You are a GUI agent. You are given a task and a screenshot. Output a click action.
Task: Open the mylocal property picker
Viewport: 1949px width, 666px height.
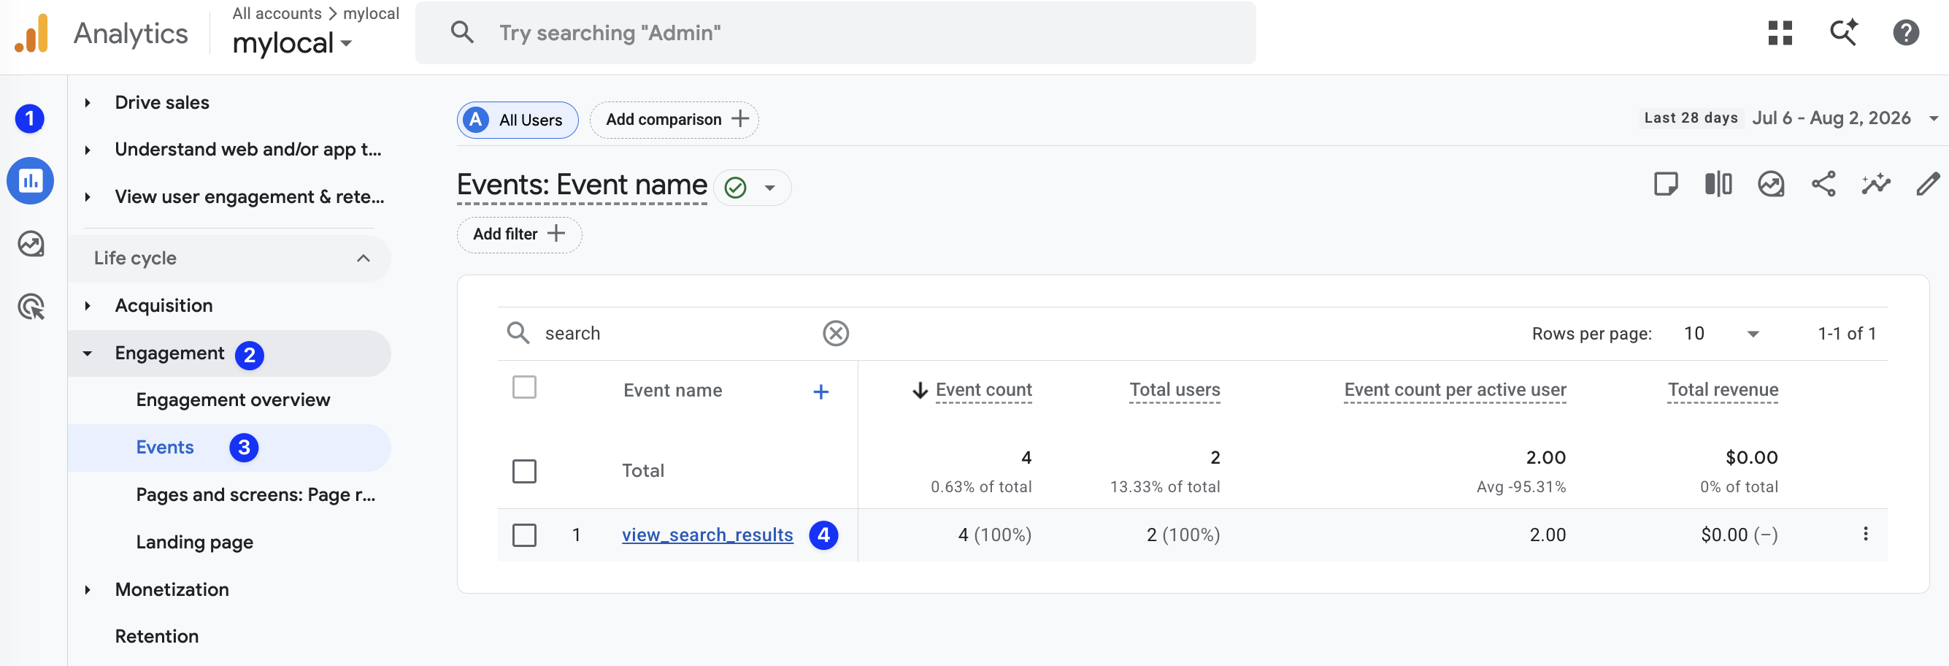click(x=292, y=43)
